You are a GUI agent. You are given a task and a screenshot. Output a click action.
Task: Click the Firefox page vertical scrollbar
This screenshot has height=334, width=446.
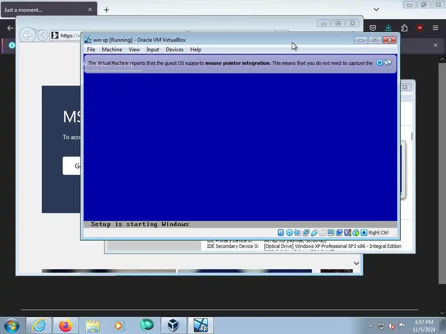tap(442, 173)
